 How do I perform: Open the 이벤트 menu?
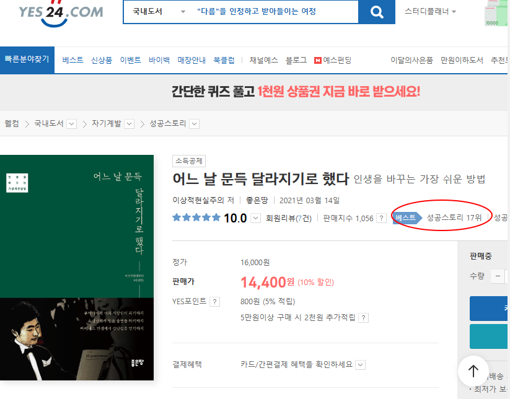(130, 60)
